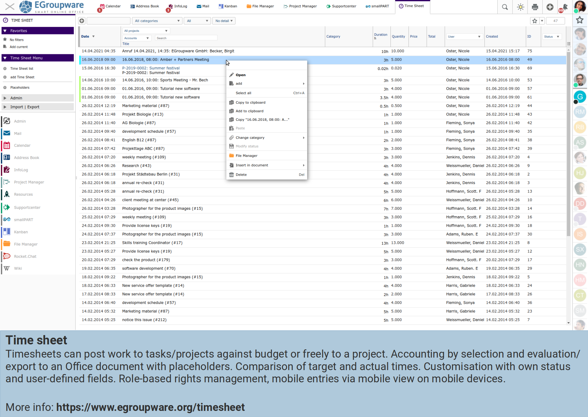This screenshot has width=588, height=417.
Task: Toggle dark mode with the sun icon
Action: click(520, 7)
